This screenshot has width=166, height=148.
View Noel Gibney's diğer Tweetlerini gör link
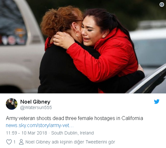coord(70,142)
